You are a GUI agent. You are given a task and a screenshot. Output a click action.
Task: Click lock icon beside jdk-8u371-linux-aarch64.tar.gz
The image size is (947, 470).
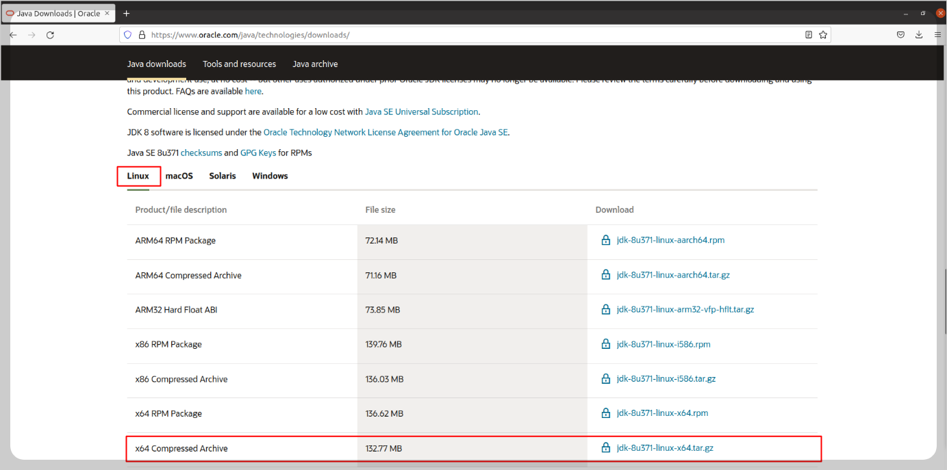coord(605,275)
